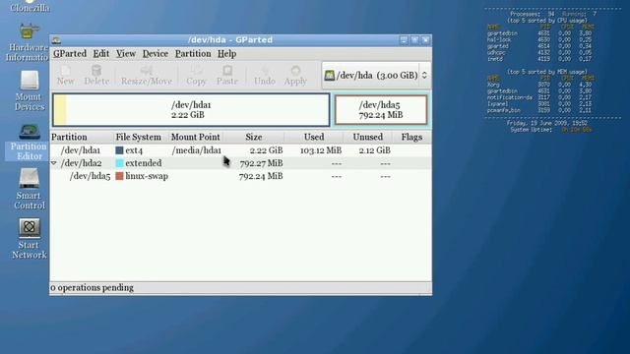Open the GParted menu
This screenshot has height=354, width=630.
(70, 54)
